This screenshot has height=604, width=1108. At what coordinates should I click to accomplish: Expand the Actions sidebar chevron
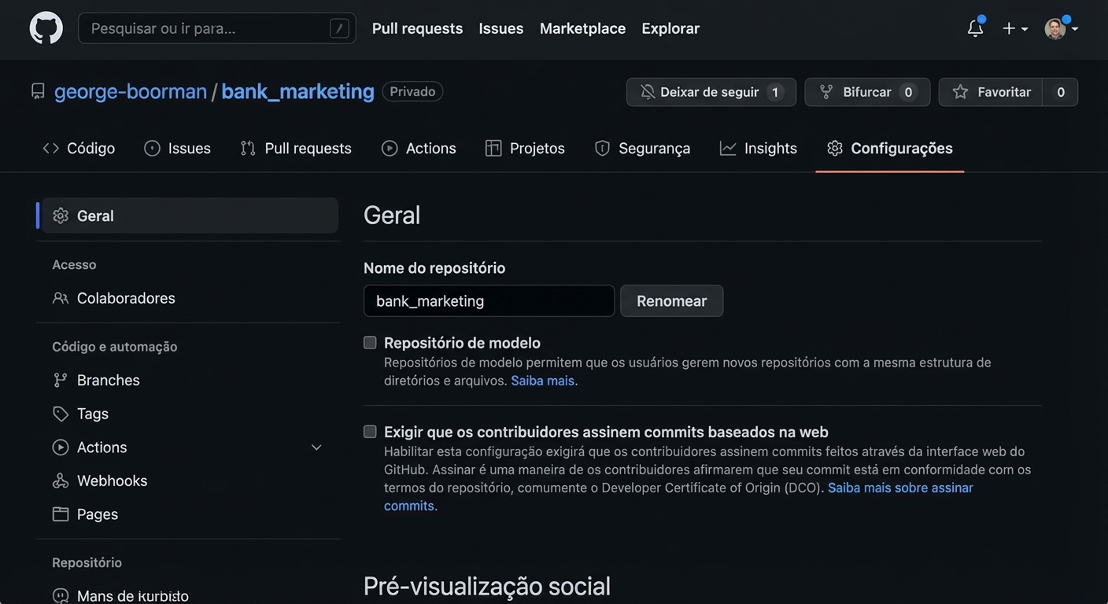(316, 447)
